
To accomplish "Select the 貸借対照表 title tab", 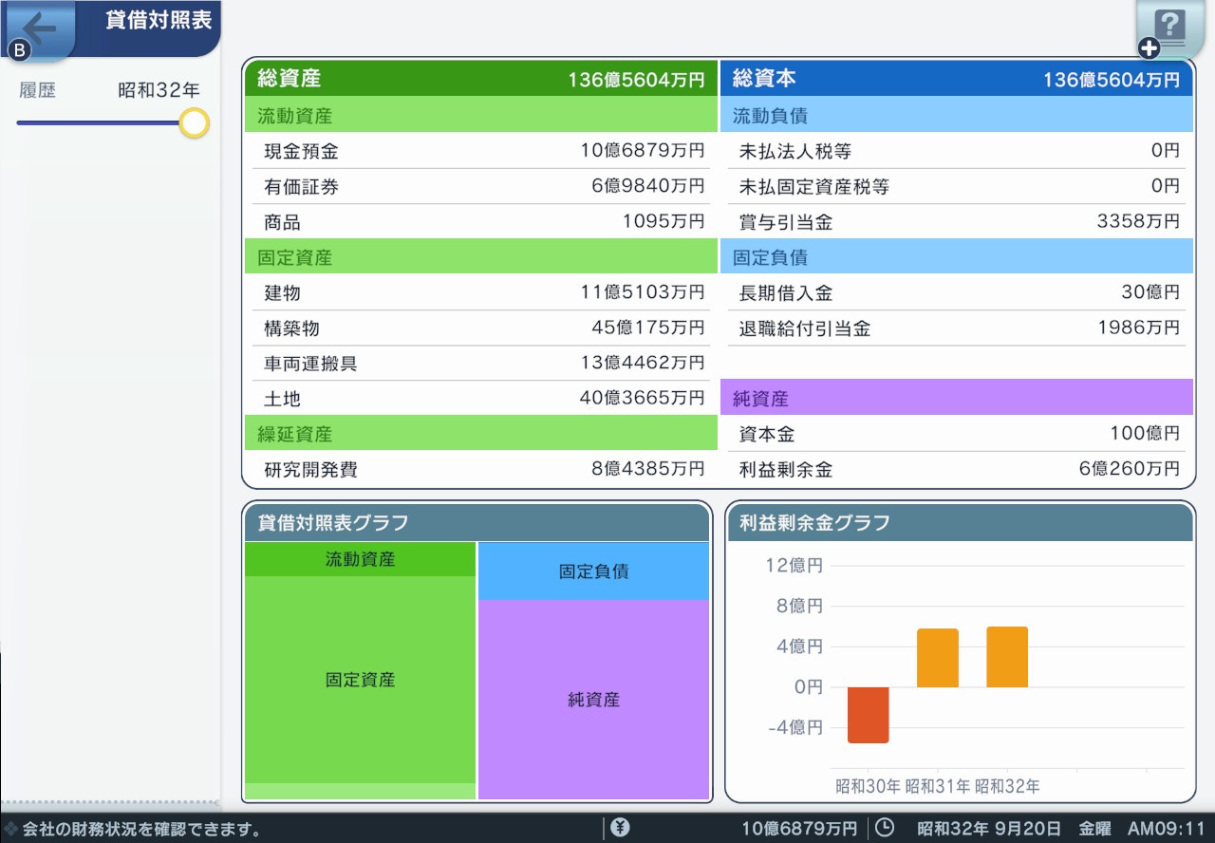I will tap(159, 21).
